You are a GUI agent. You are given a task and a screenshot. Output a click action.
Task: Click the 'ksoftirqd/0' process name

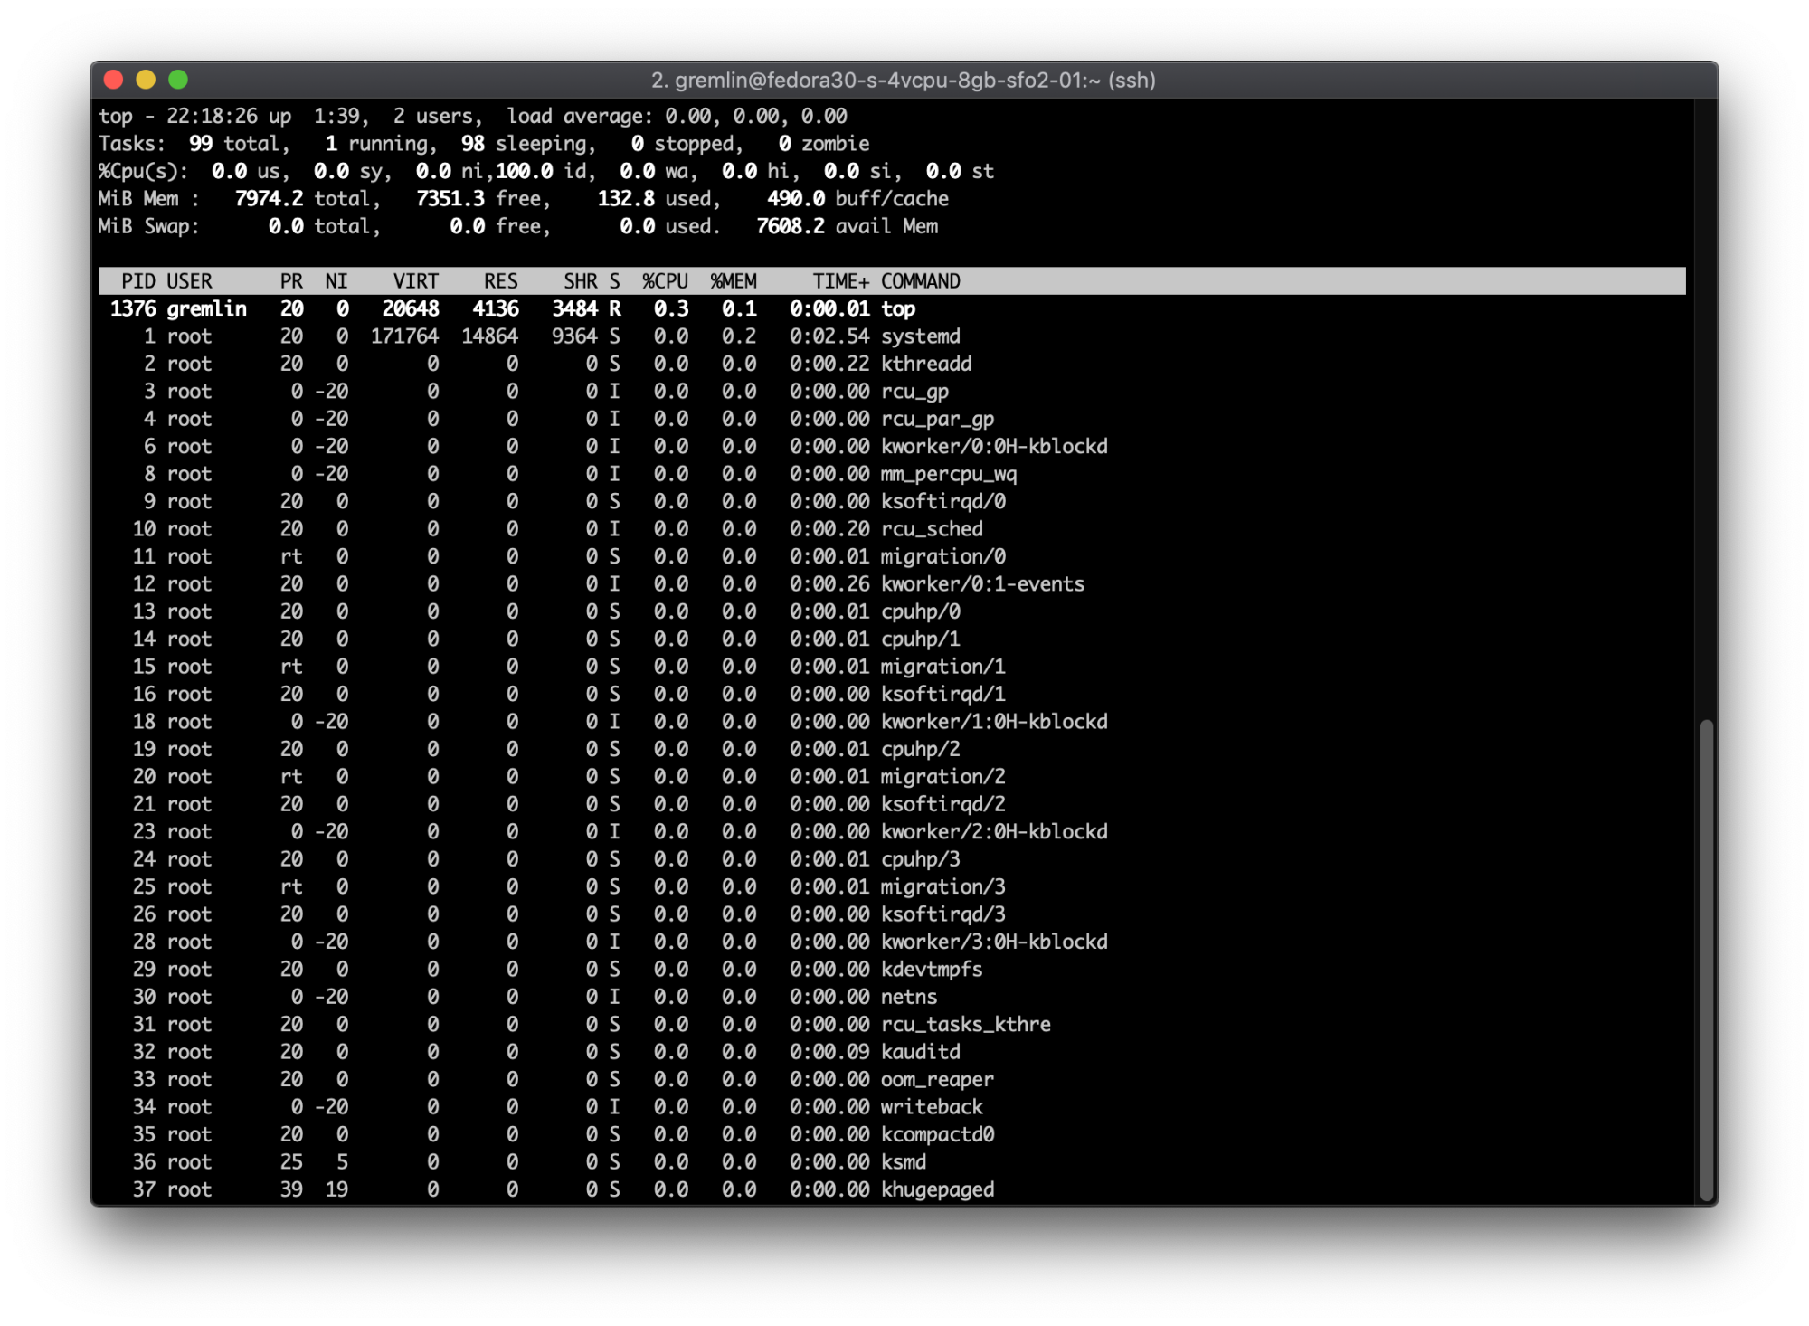click(943, 501)
